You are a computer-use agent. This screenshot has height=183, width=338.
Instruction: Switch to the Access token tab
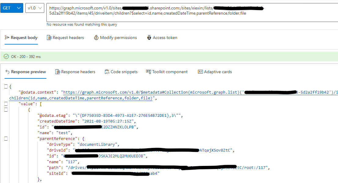pos(165,37)
